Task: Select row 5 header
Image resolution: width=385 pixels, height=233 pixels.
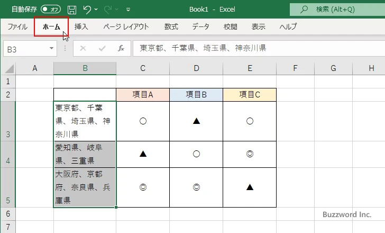Action: (8, 187)
